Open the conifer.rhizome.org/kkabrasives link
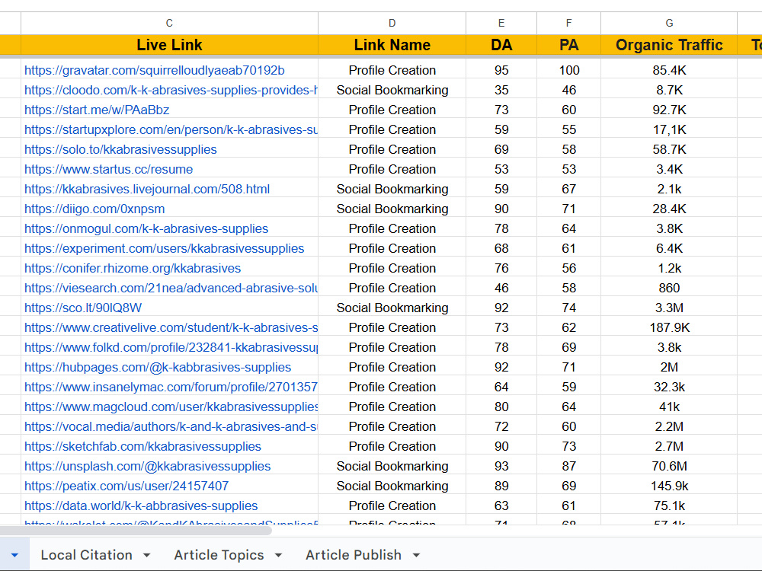762x571 pixels. pos(133,269)
